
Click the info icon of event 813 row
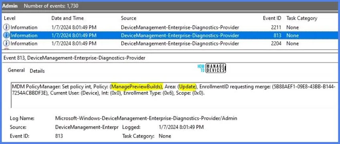(x=6, y=36)
